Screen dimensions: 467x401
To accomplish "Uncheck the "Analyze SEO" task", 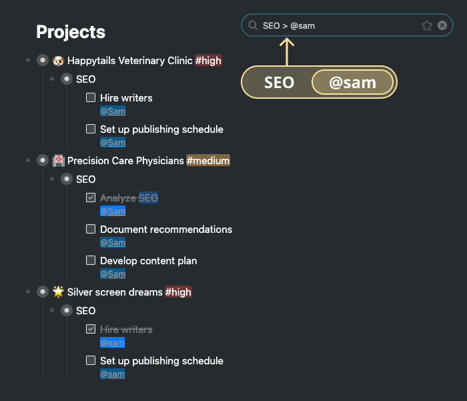I will [91, 197].
